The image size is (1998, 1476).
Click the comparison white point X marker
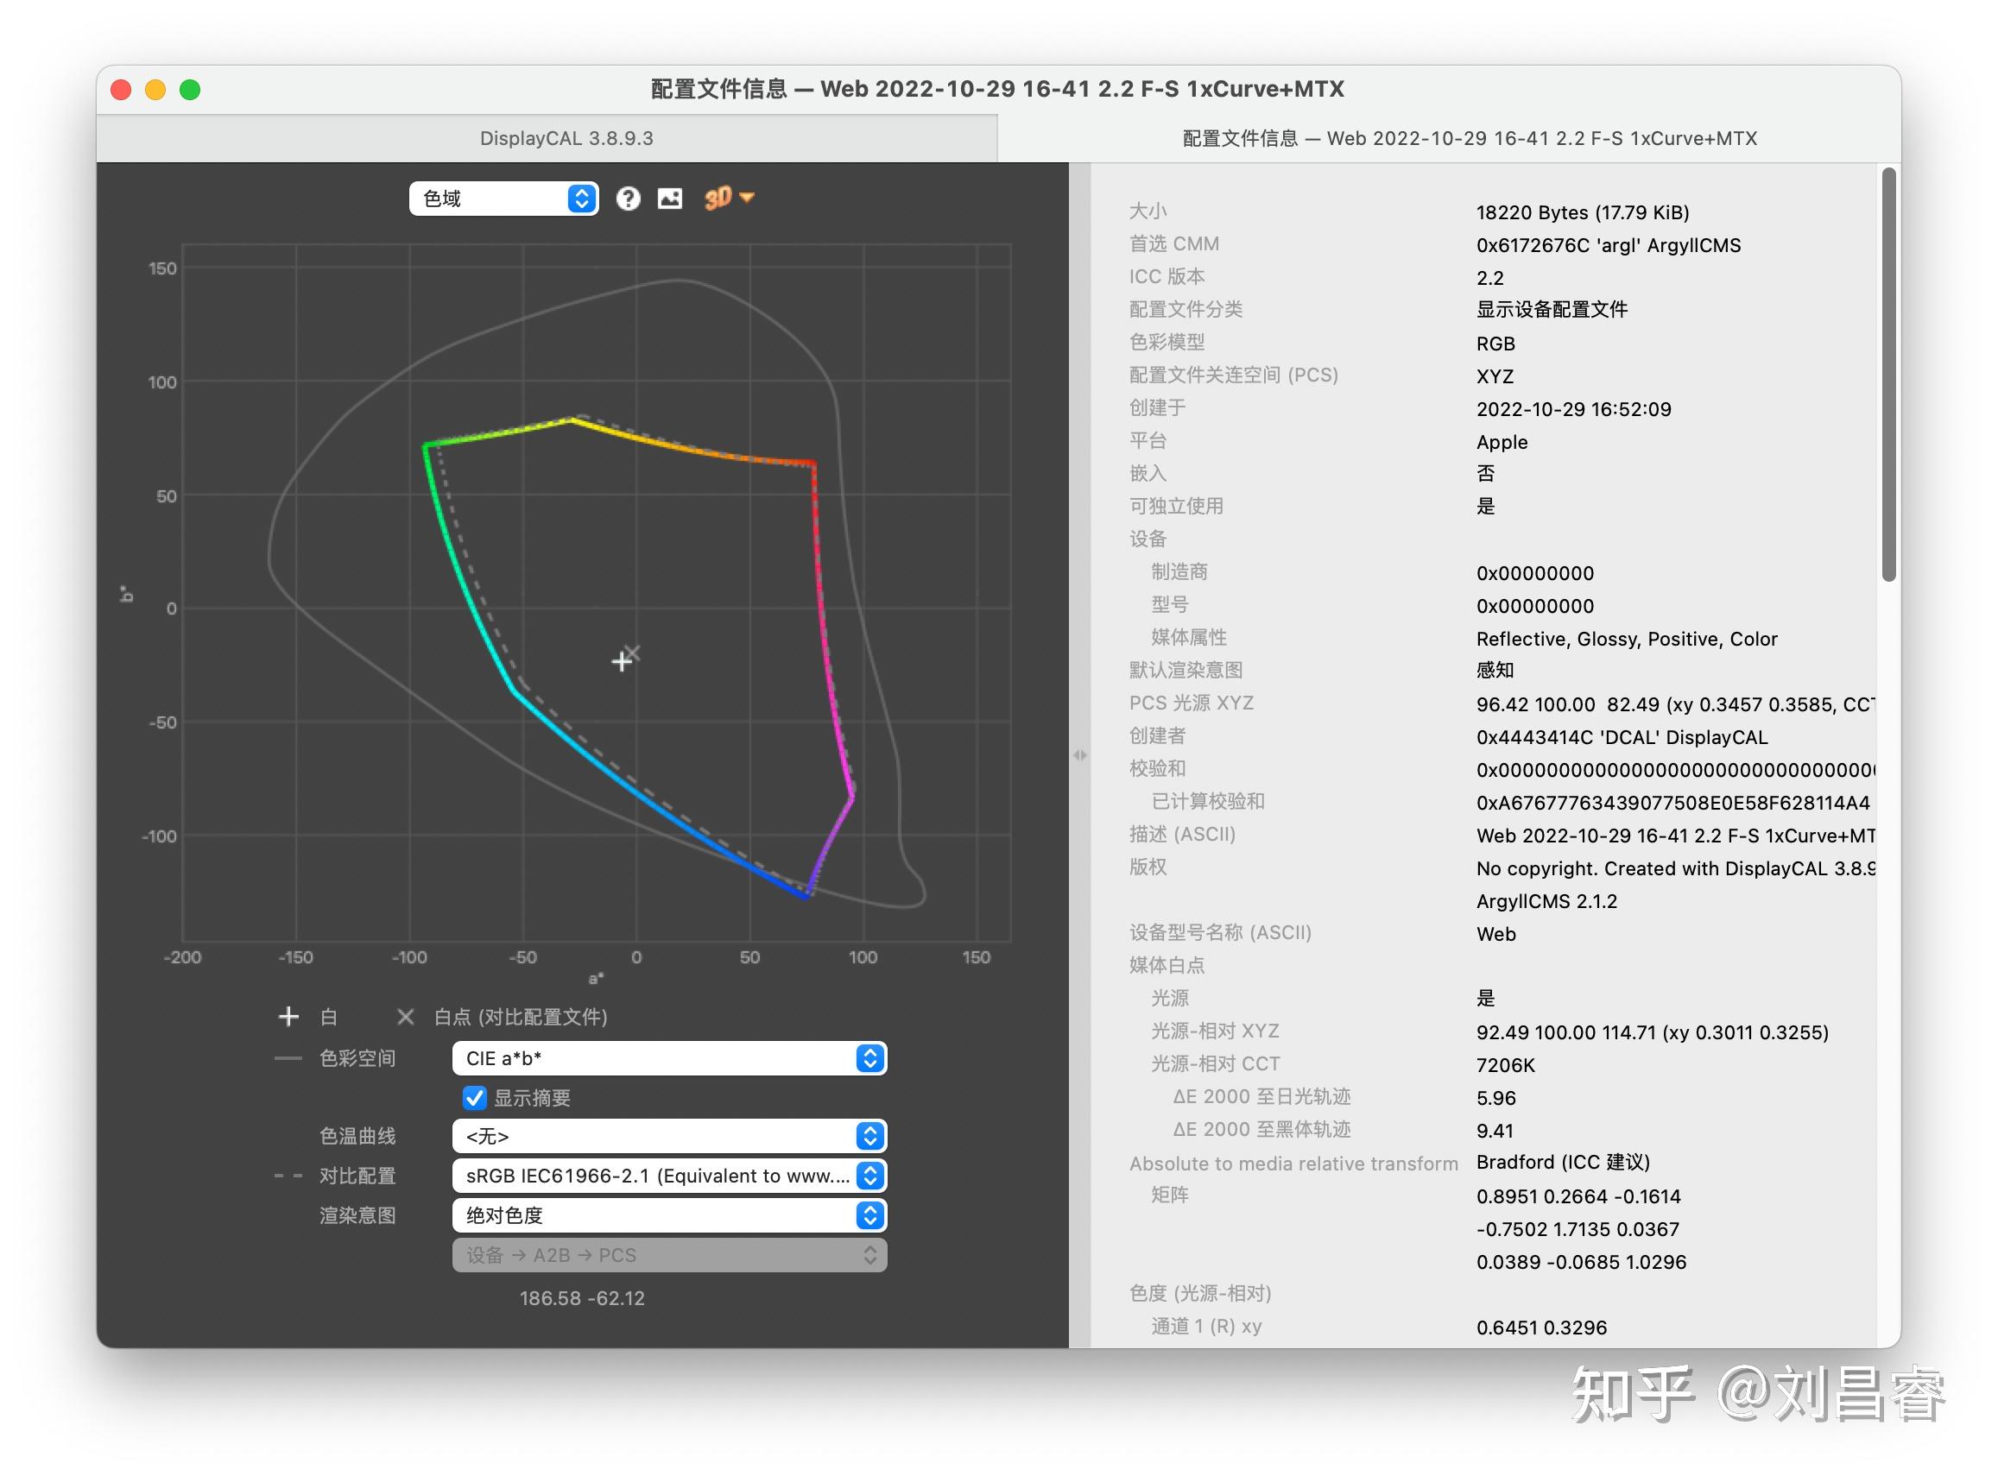[x=633, y=653]
